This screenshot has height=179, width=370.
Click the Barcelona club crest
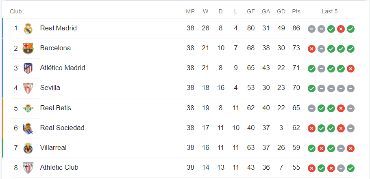point(28,48)
